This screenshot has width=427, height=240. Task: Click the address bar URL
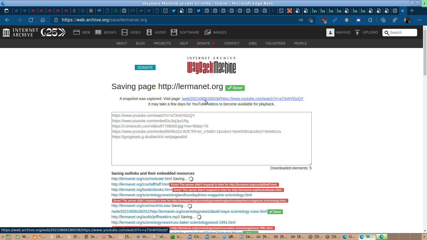coord(104,20)
